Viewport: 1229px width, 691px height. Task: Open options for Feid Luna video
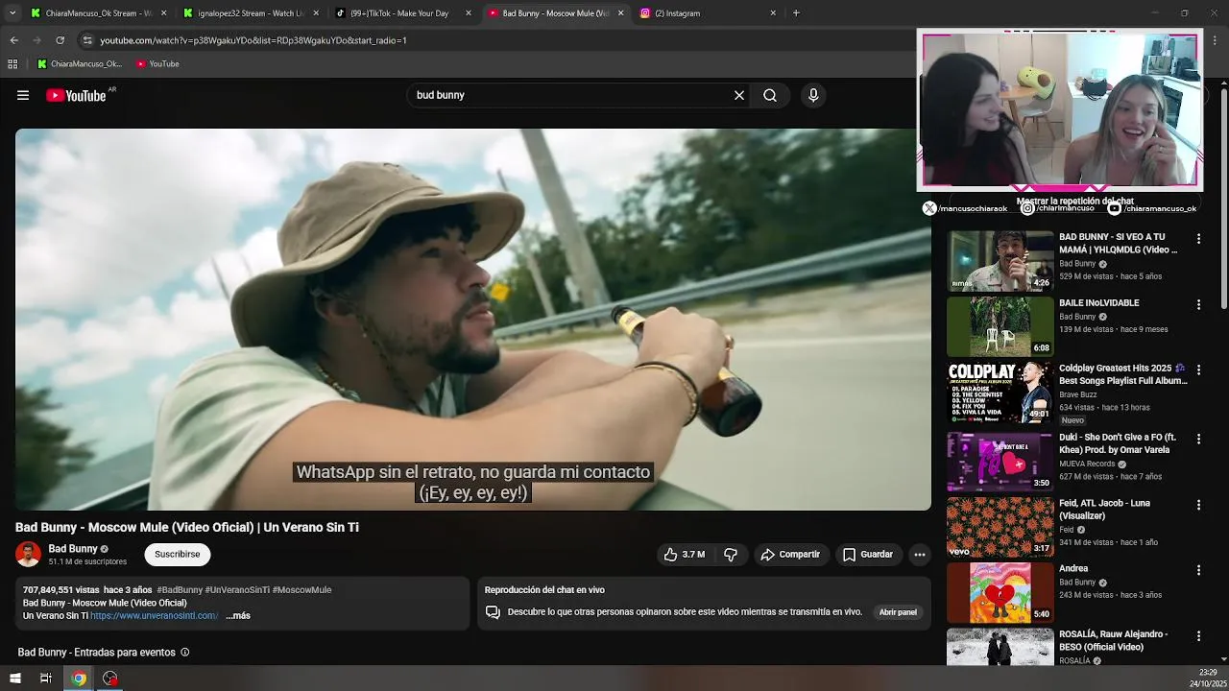(x=1198, y=505)
